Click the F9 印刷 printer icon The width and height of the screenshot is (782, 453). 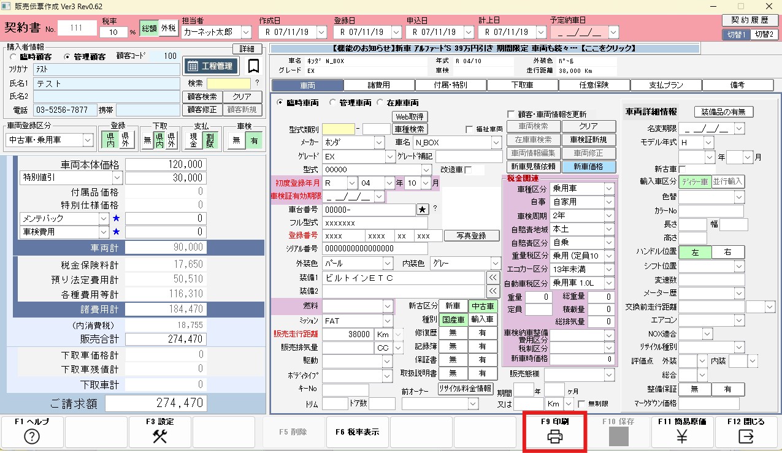tap(554, 436)
